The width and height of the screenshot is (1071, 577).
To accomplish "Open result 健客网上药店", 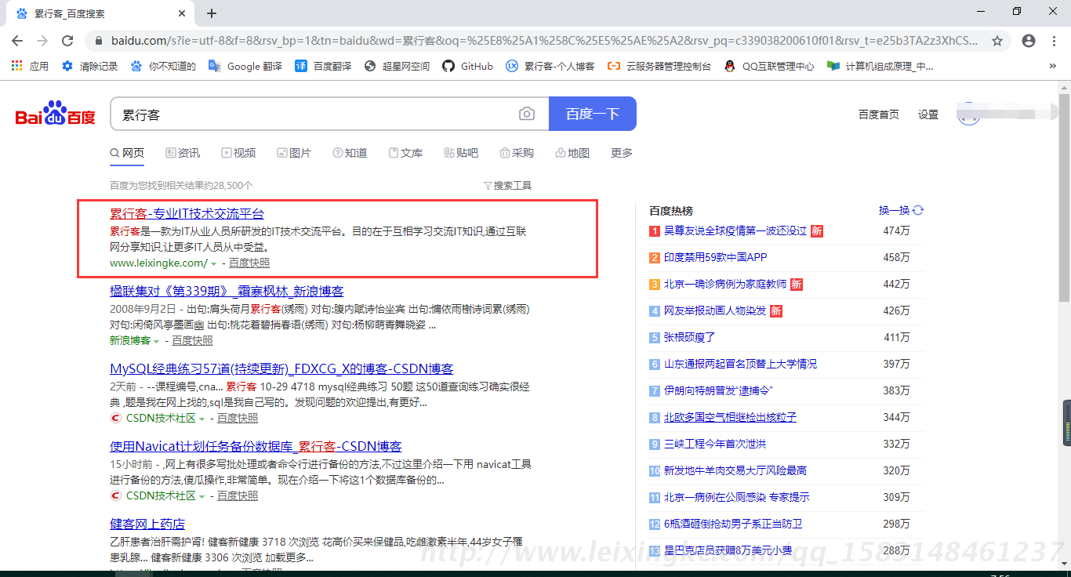I will tap(147, 524).
